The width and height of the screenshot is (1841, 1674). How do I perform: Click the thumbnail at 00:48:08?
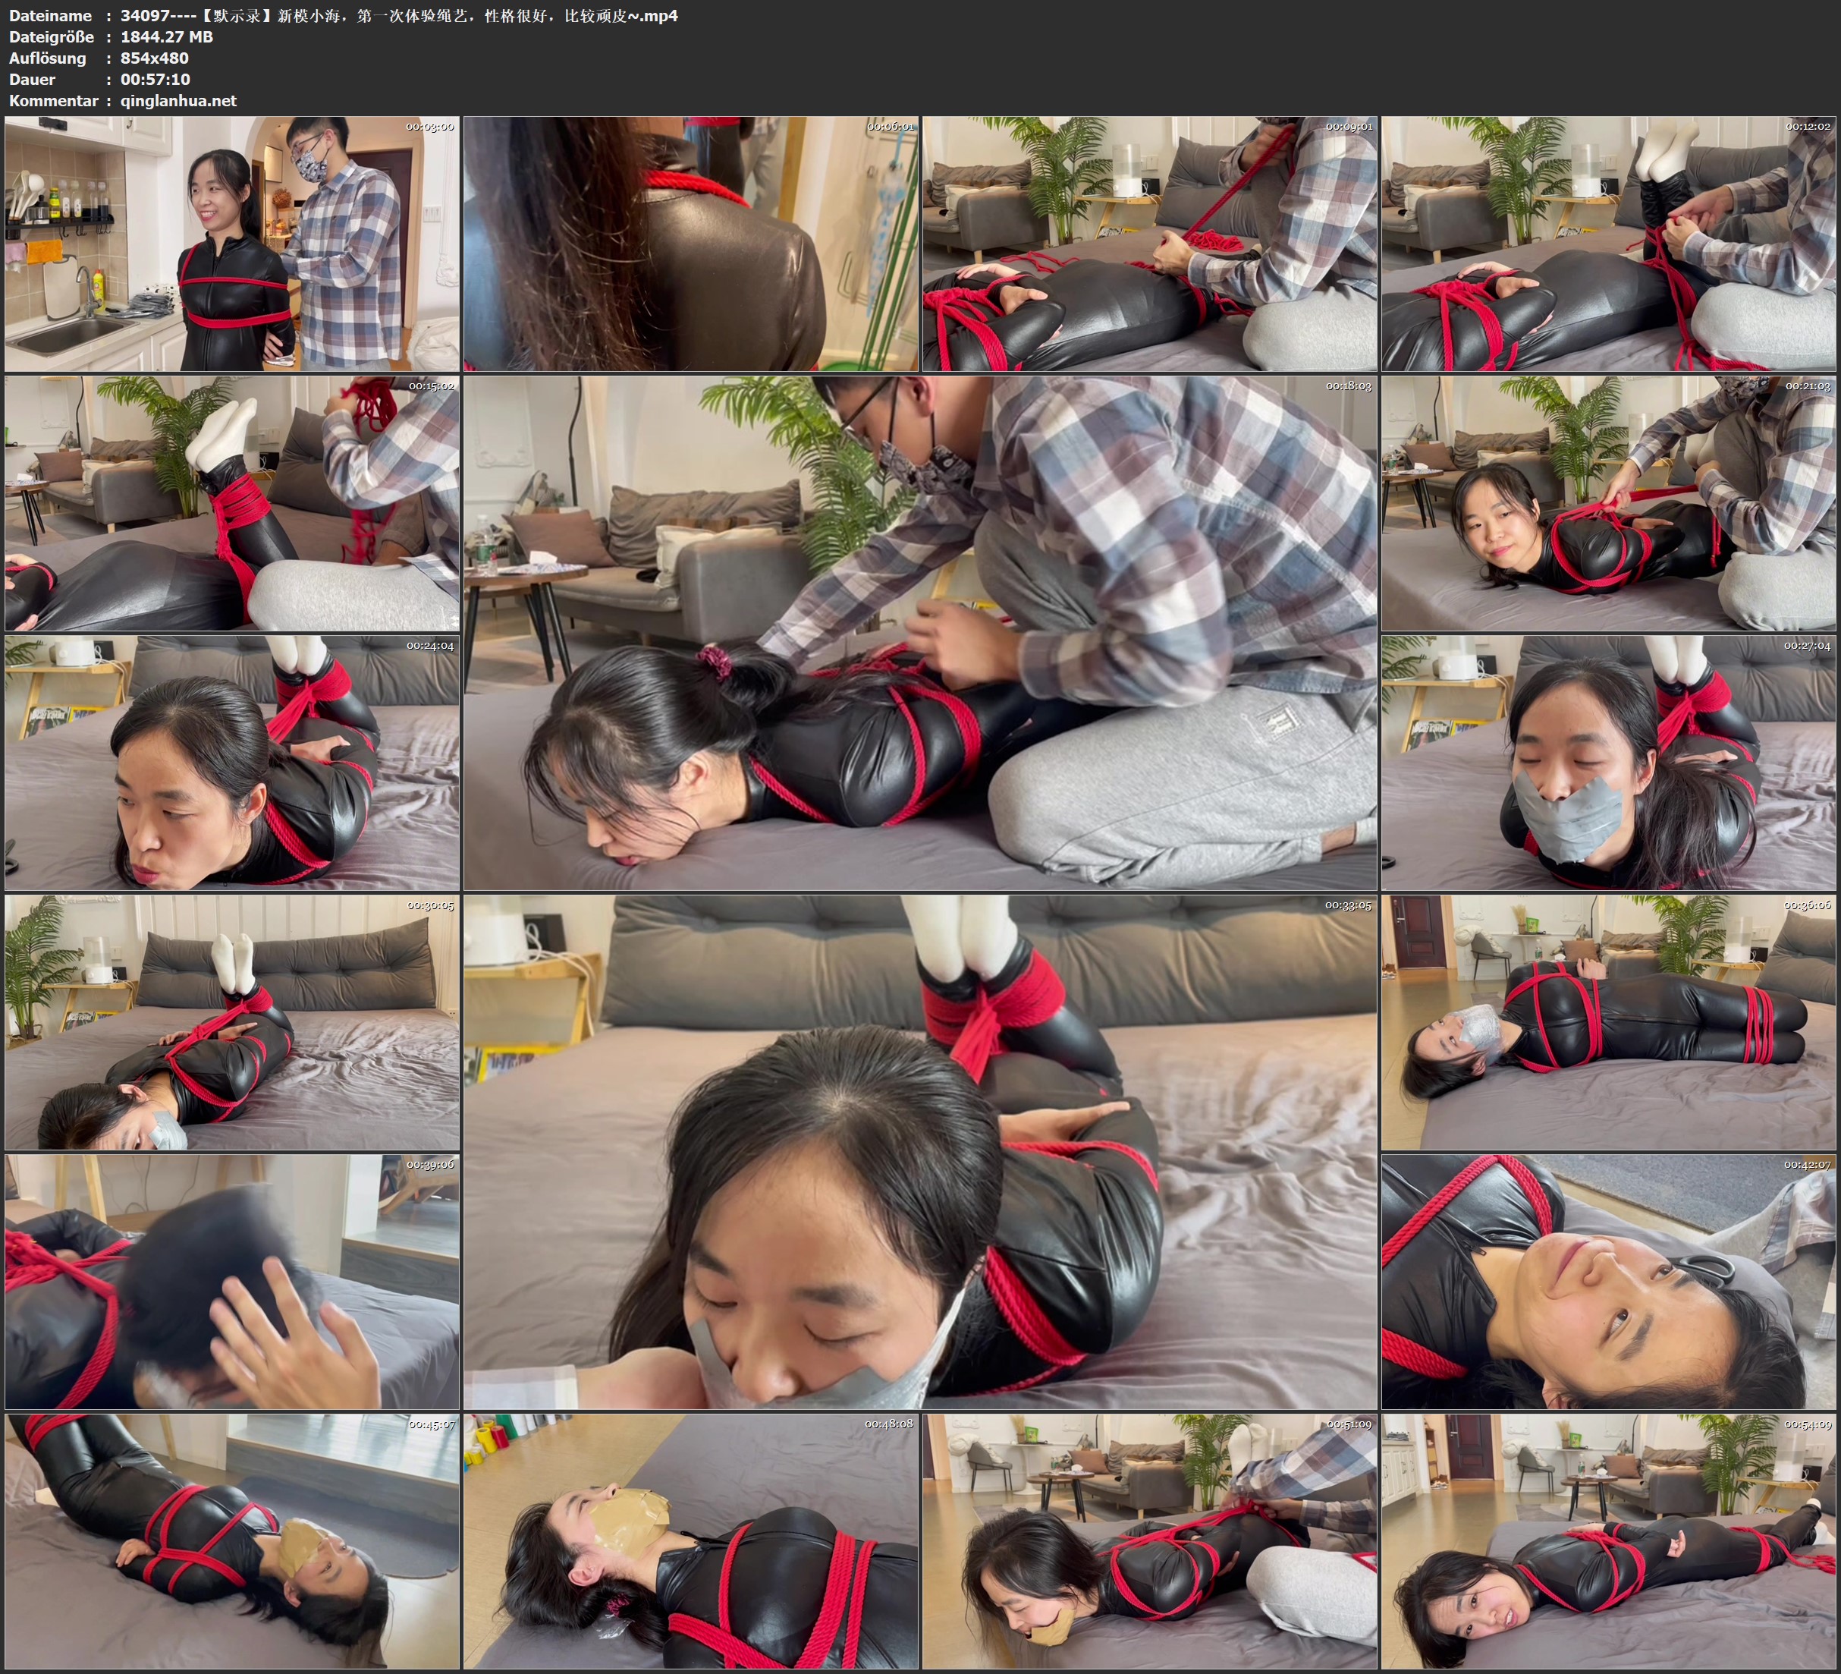coord(690,1540)
